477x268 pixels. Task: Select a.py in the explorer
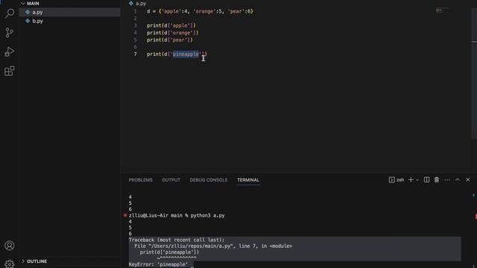click(70, 12)
